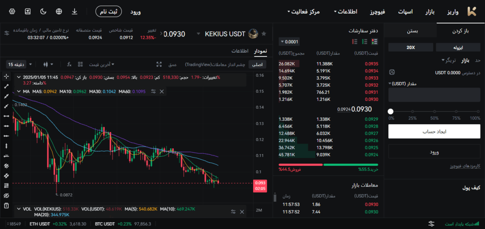
Task: Open the مرکز فعالیت dropdown menu
Action: pos(304,12)
